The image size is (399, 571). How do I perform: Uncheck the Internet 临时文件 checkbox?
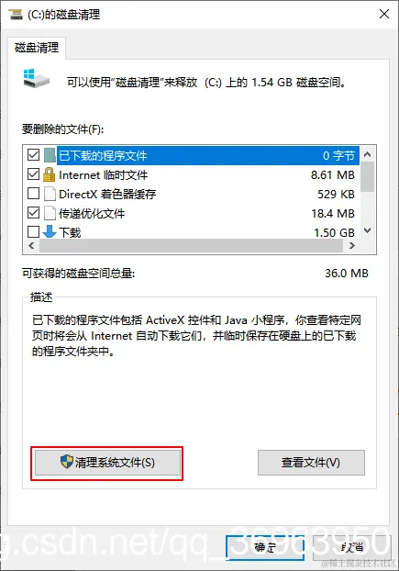coord(33,174)
